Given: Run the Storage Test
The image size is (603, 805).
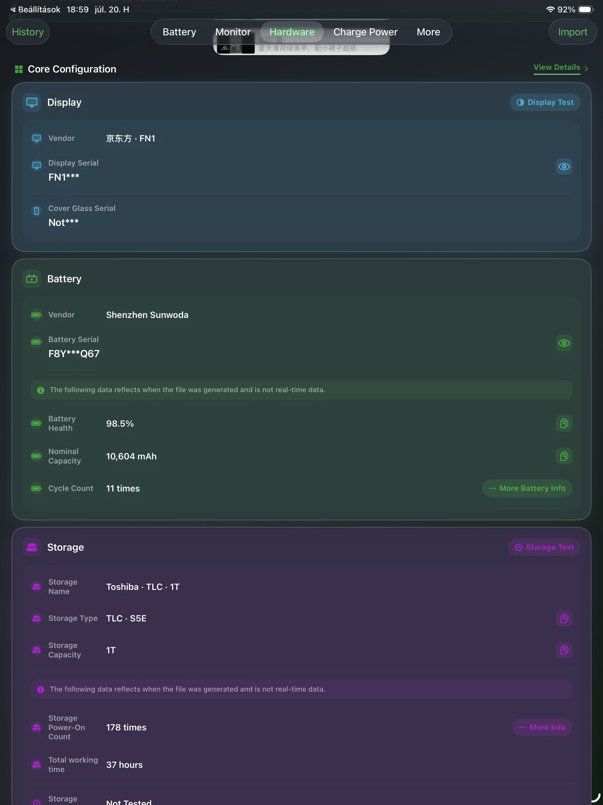Looking at the screenshot, I should pos(544,547).
